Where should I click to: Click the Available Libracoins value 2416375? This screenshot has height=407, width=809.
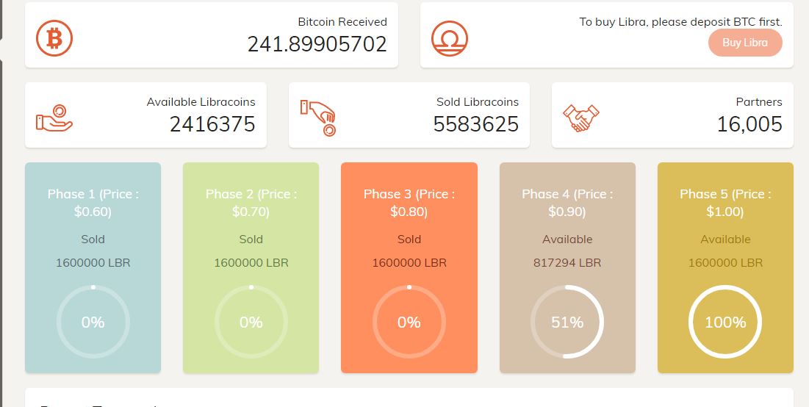point(212,124)
